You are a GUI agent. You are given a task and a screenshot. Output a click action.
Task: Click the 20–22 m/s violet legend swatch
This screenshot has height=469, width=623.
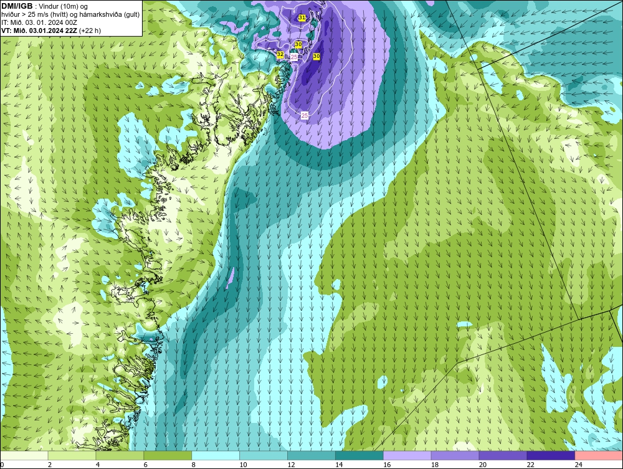[503, 455]
